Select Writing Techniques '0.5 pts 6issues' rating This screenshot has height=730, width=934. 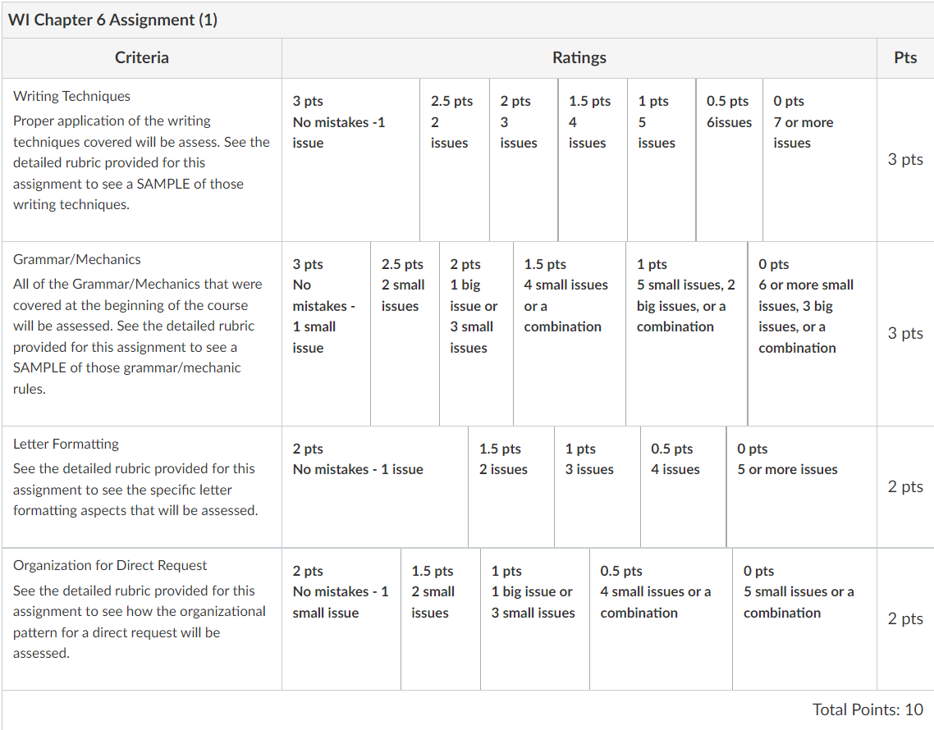click(730, 160)
